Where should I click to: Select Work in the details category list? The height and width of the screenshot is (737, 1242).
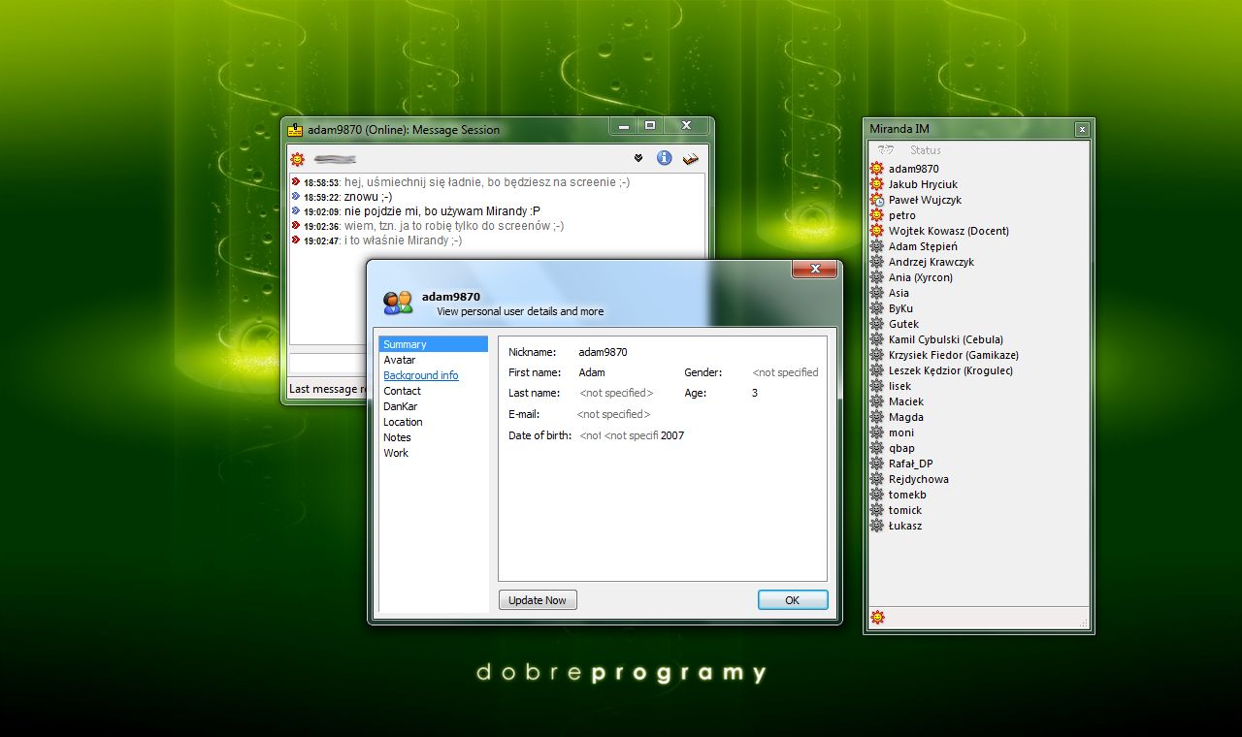point(433,453)
